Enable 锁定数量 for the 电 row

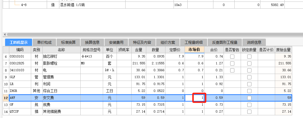click(249, 70)
